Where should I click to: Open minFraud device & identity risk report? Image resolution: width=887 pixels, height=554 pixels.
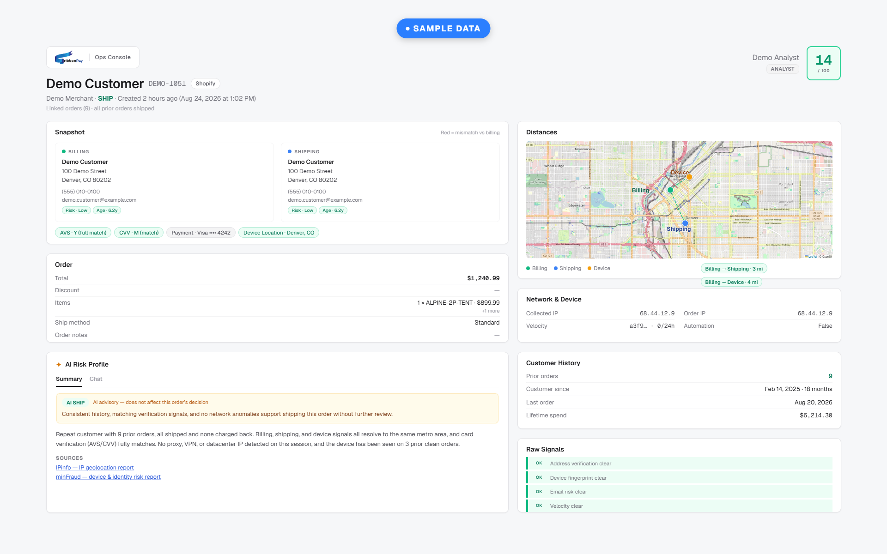[108, 477]
